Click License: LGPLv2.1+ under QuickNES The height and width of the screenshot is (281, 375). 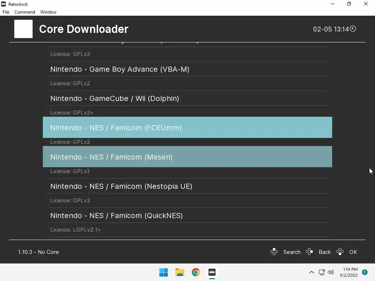point(75,230)
